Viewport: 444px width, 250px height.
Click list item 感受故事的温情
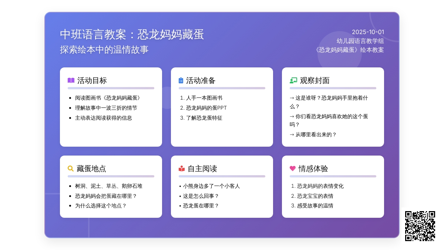315,206
